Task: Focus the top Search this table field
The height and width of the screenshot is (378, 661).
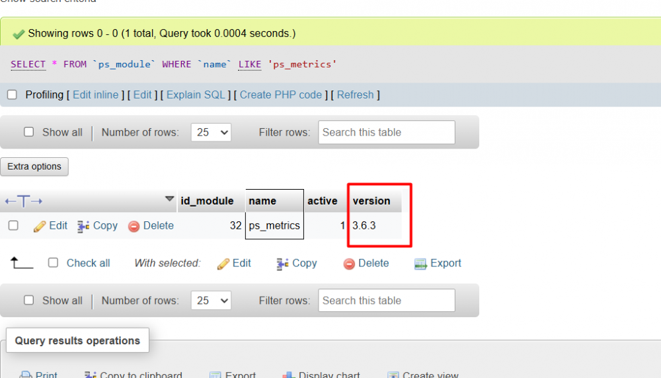Action: click(387, 132)
